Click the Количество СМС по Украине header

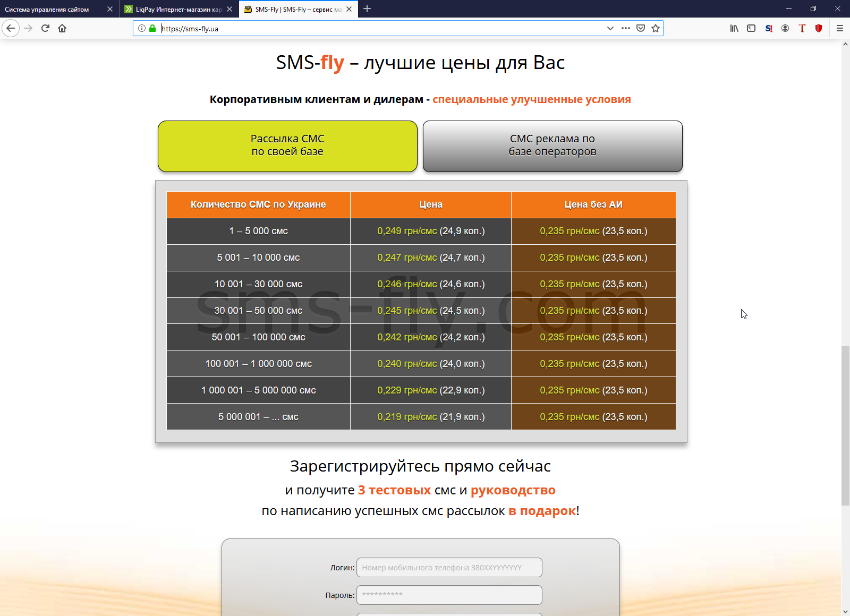[x=258, y=204]
